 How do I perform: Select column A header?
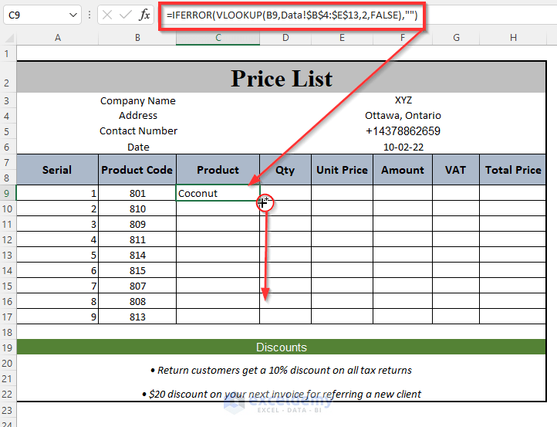58,38
